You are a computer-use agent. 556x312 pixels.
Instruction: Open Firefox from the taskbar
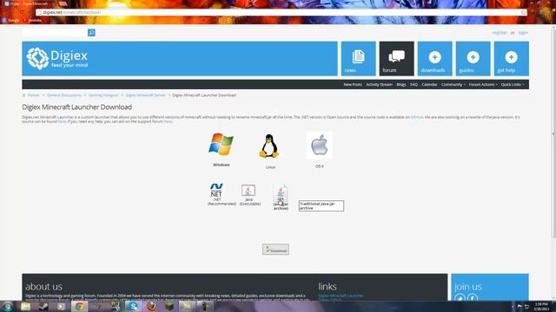(x=151, y=306)
